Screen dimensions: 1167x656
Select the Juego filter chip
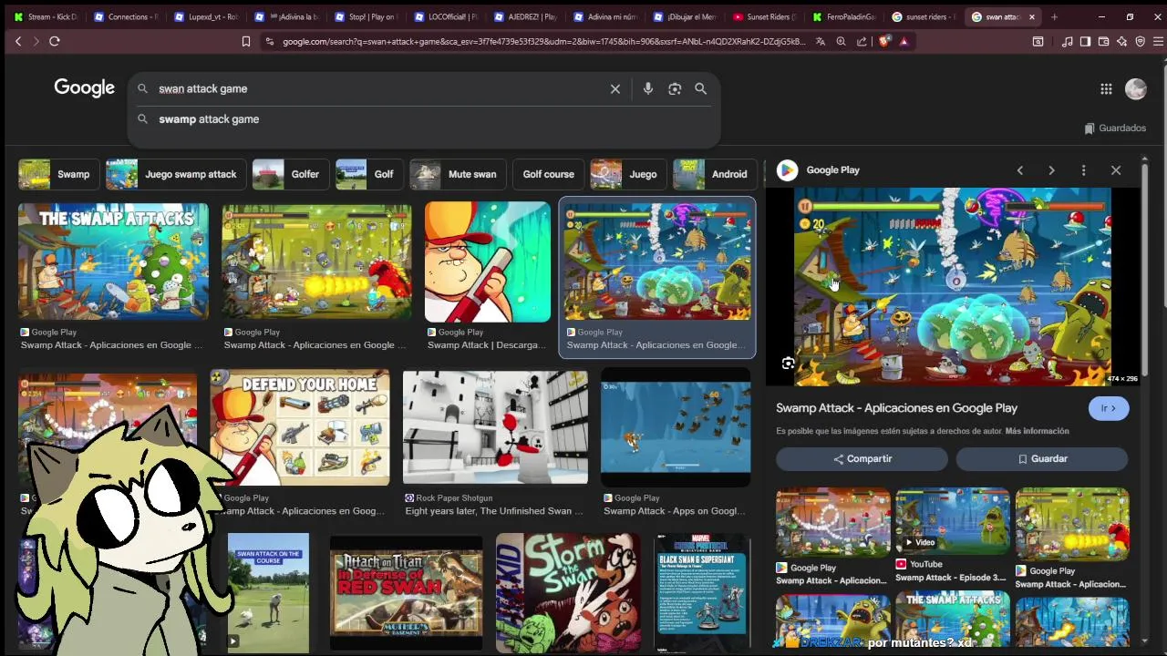[627, 174]
